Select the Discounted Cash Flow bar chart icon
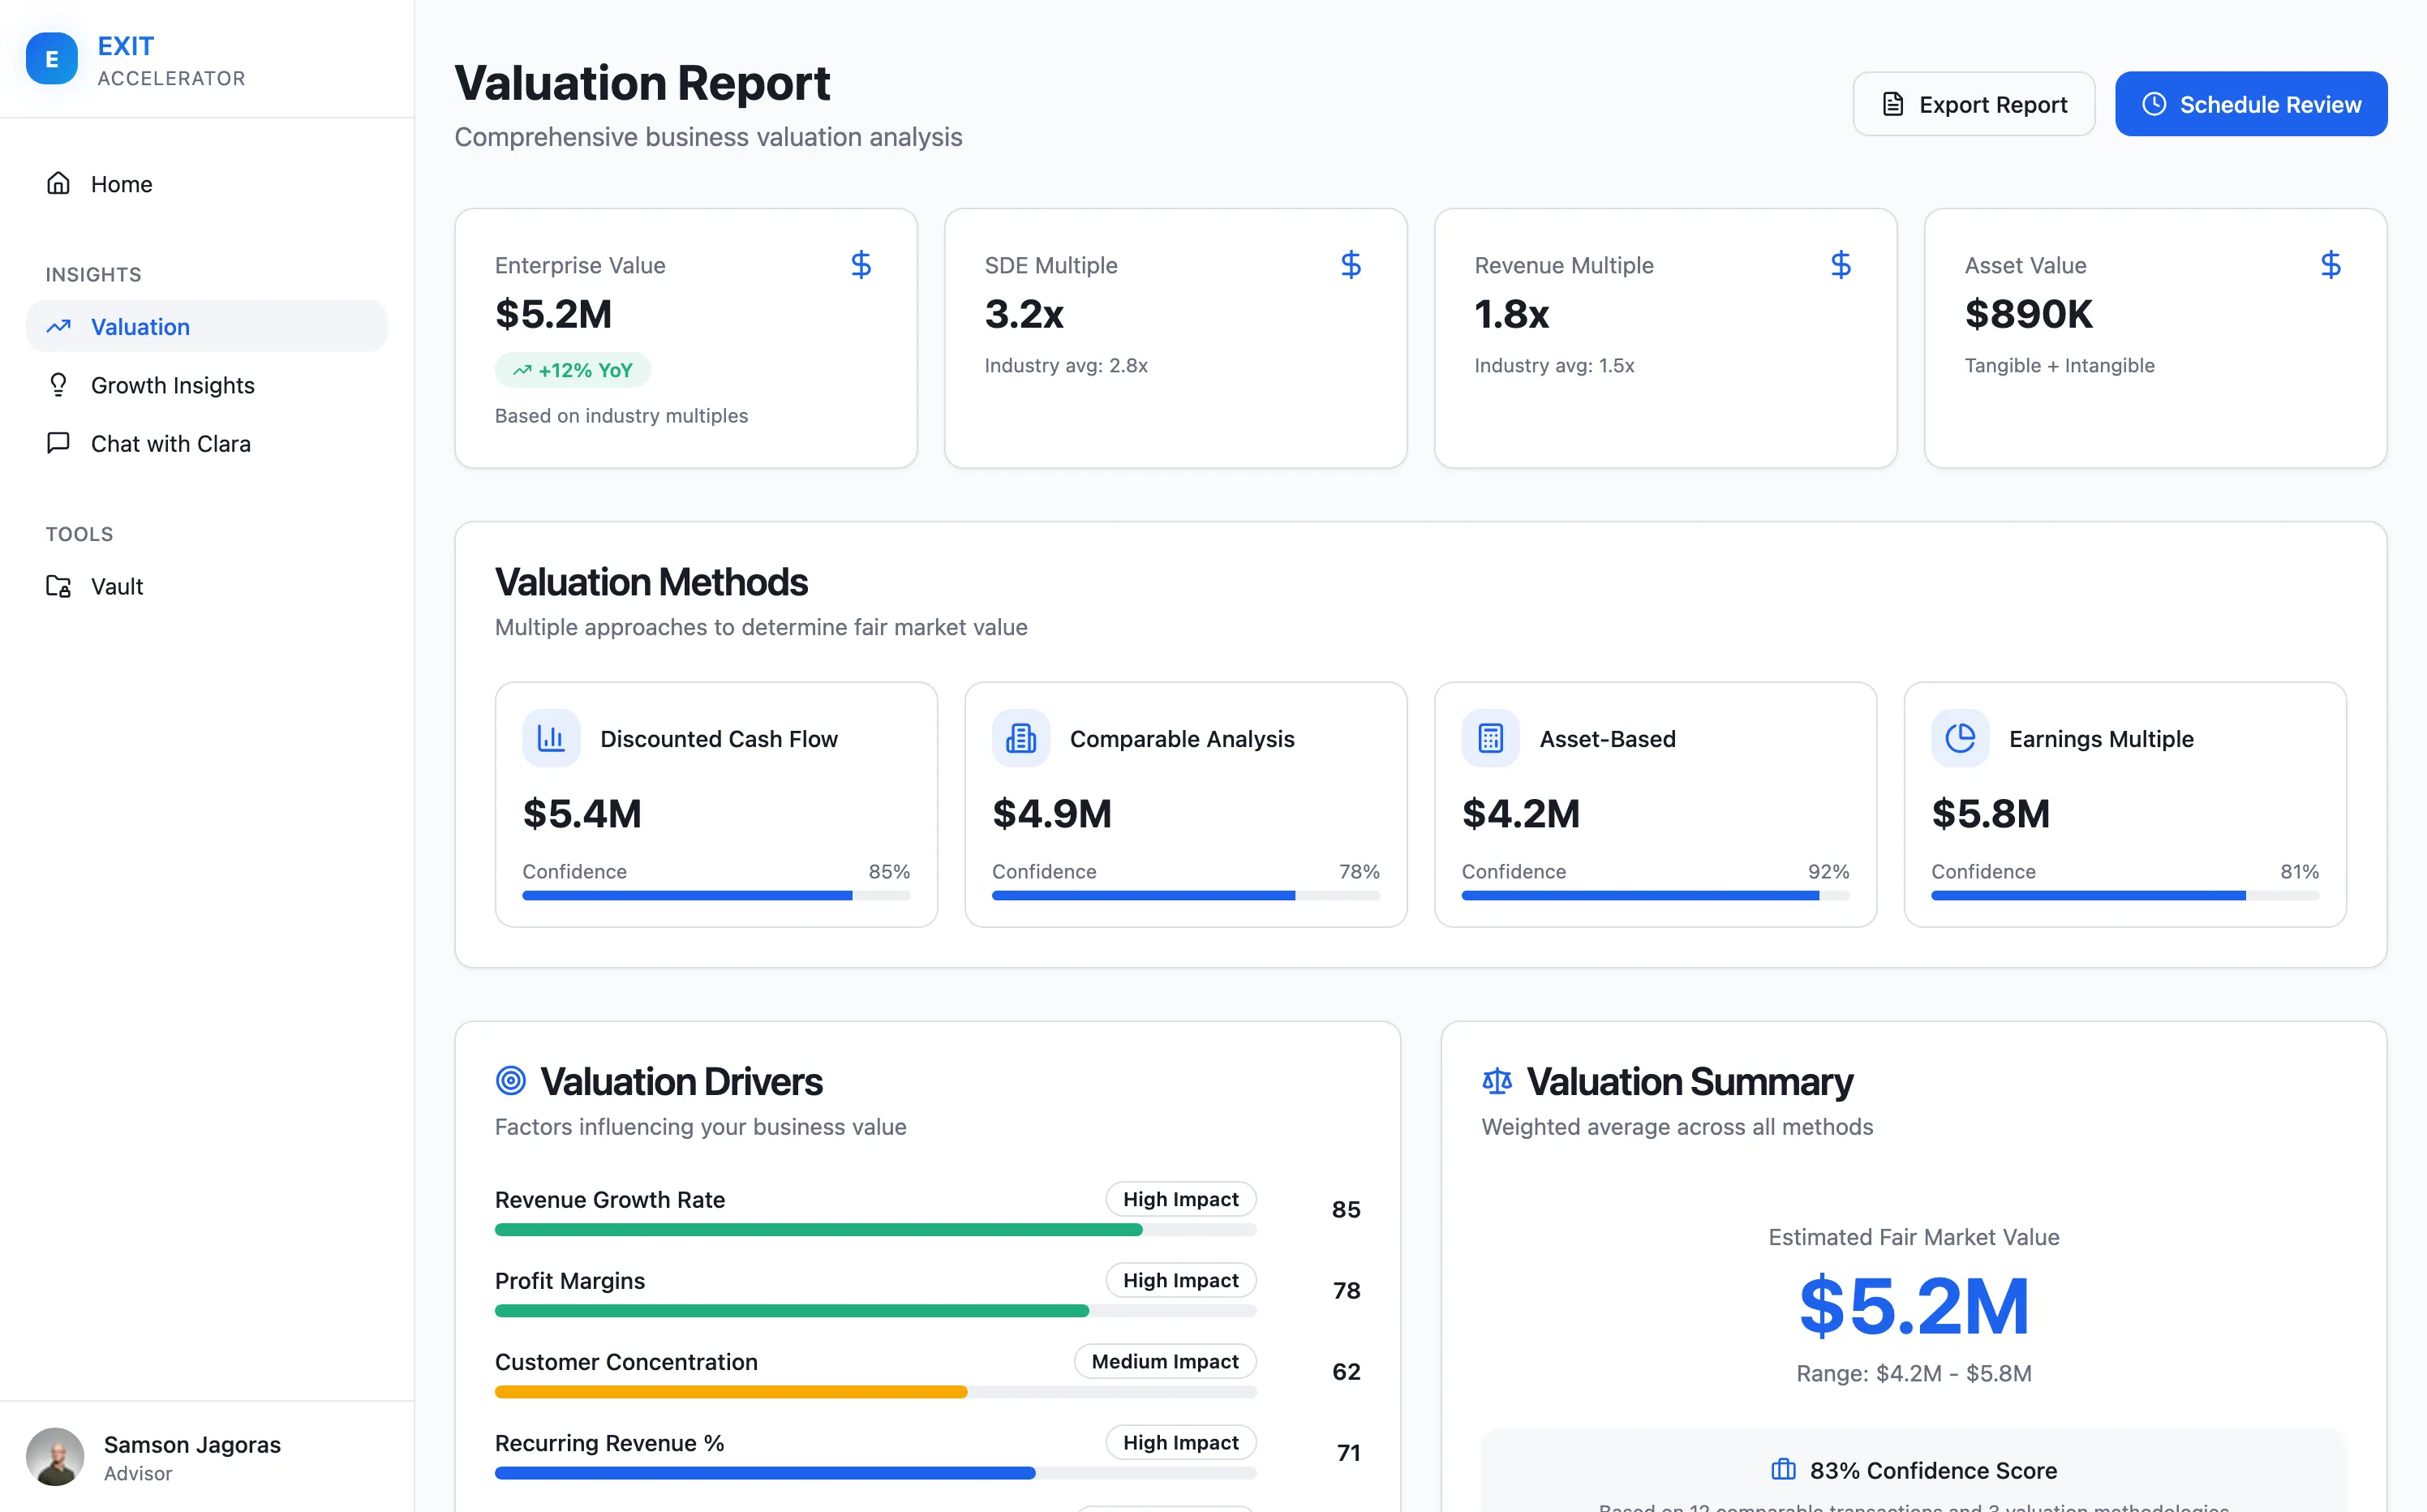This screenshot has height=1512, width=2427. click(551, 738)
